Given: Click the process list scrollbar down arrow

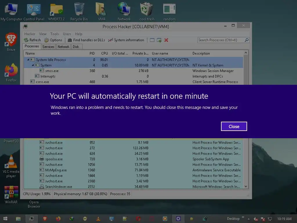Looking at the screenshot, I should coord(246,186).
